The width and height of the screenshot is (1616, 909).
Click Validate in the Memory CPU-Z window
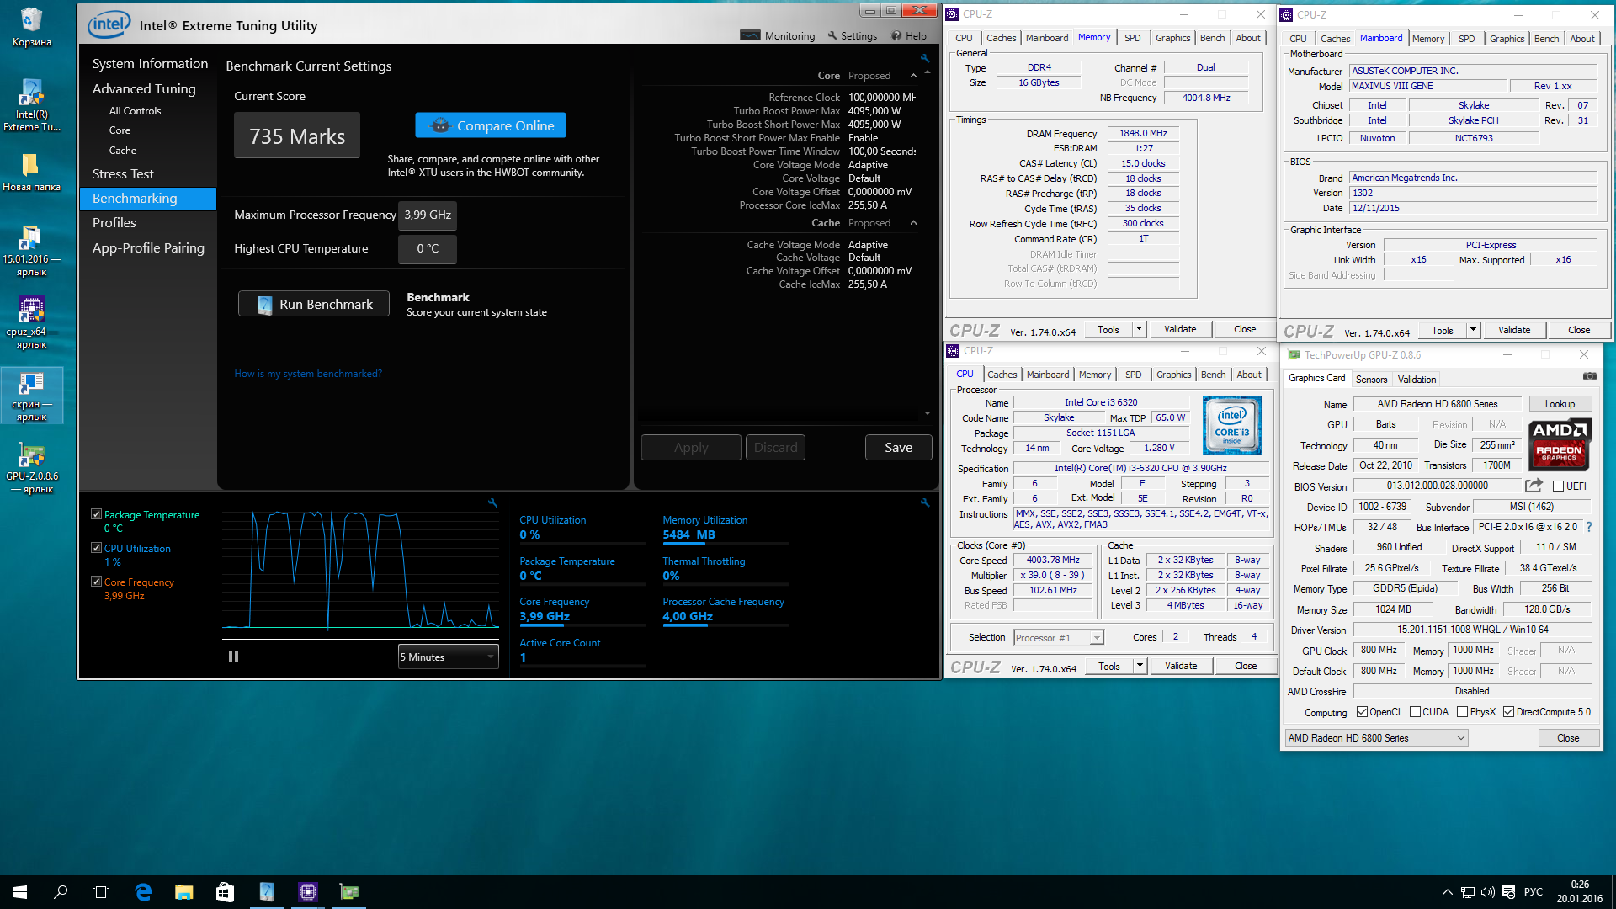(1180, 329)
